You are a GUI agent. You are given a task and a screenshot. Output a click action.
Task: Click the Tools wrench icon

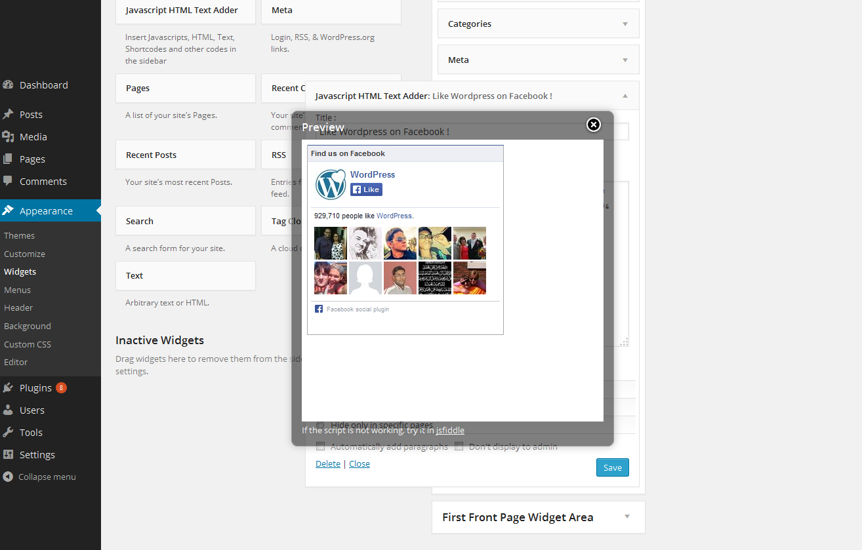tap(8, 432)
